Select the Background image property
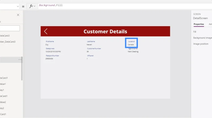The height and width of the screenshot is (118, 212). click(x=202, y=38)
